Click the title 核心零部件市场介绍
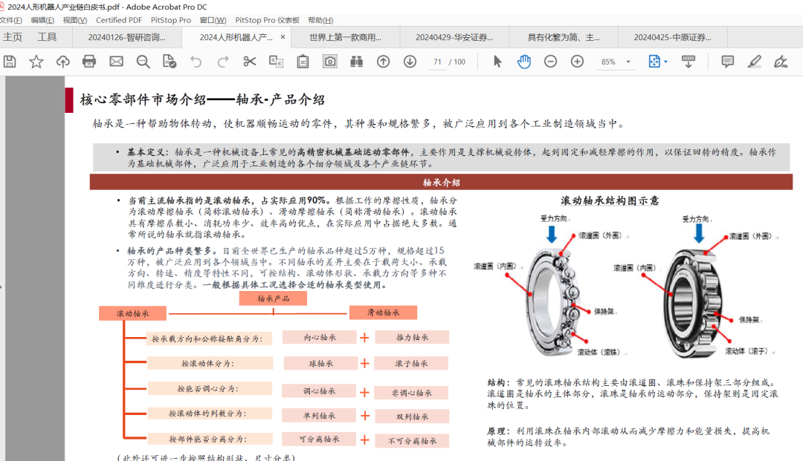This screenshot has width=803, height=461. point(143,99)
